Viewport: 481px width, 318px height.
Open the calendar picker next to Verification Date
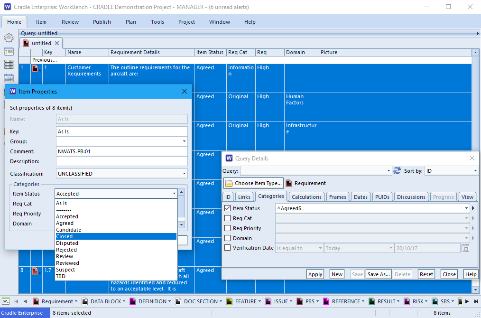click(x=465, y=248)
